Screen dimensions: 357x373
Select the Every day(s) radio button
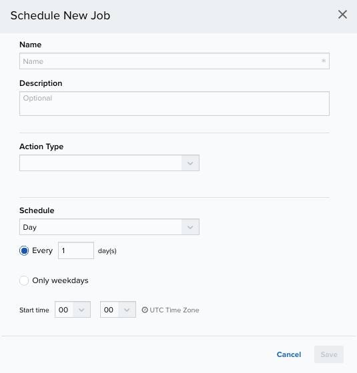24,250
